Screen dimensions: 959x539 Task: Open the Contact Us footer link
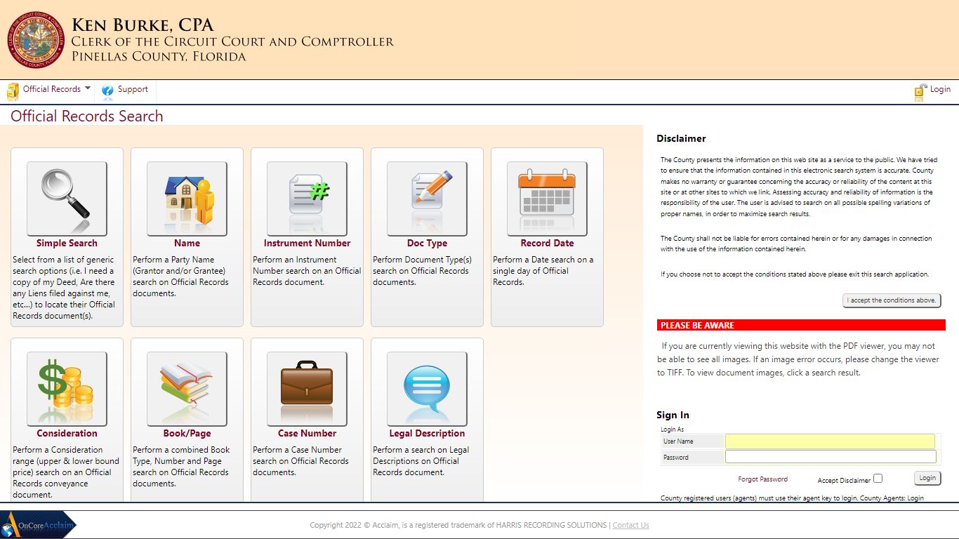coord(630,525)
